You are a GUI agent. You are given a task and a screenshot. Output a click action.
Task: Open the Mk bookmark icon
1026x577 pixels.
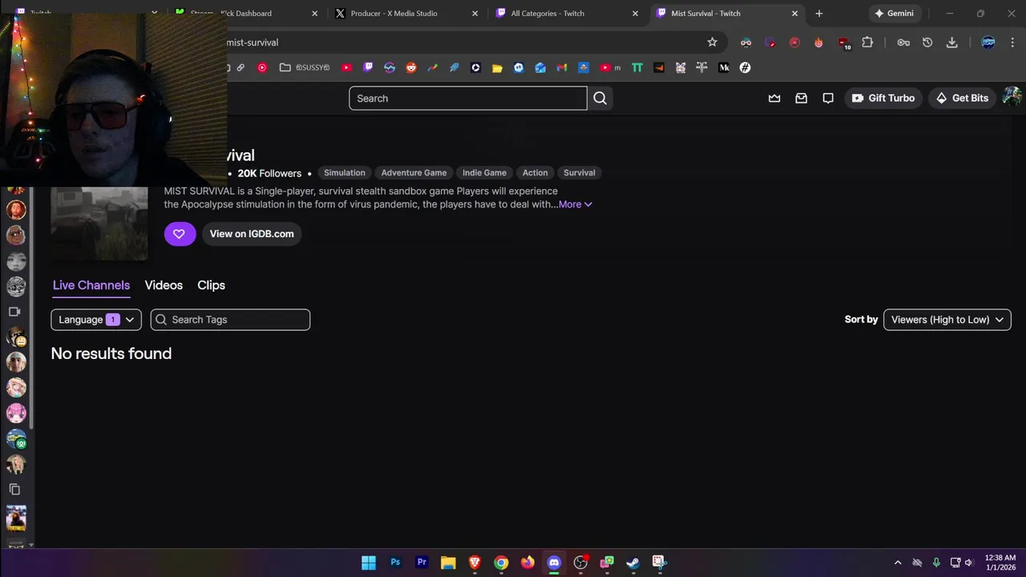coord(724,68)
